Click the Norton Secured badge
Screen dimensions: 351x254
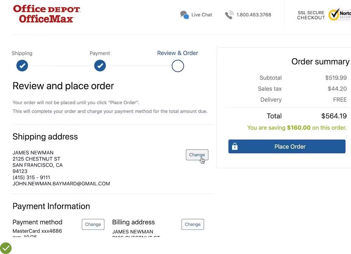tap(339, 14)
